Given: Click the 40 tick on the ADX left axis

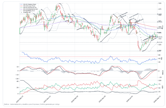Looking at the screenshot, I should (18, 82).
